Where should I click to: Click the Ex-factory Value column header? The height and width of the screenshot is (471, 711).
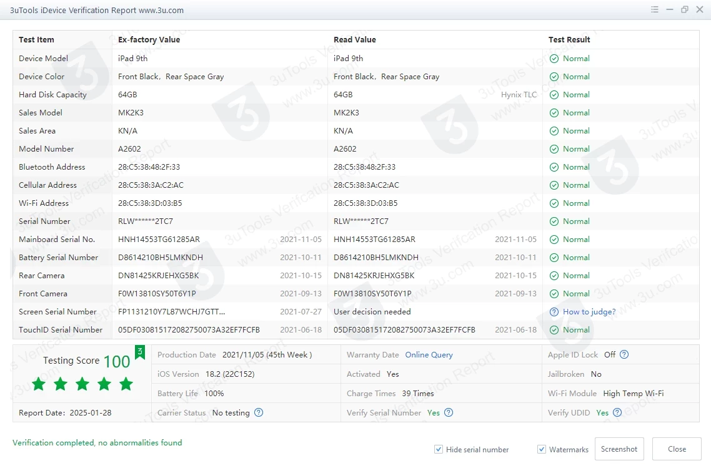tap(149, 39)
